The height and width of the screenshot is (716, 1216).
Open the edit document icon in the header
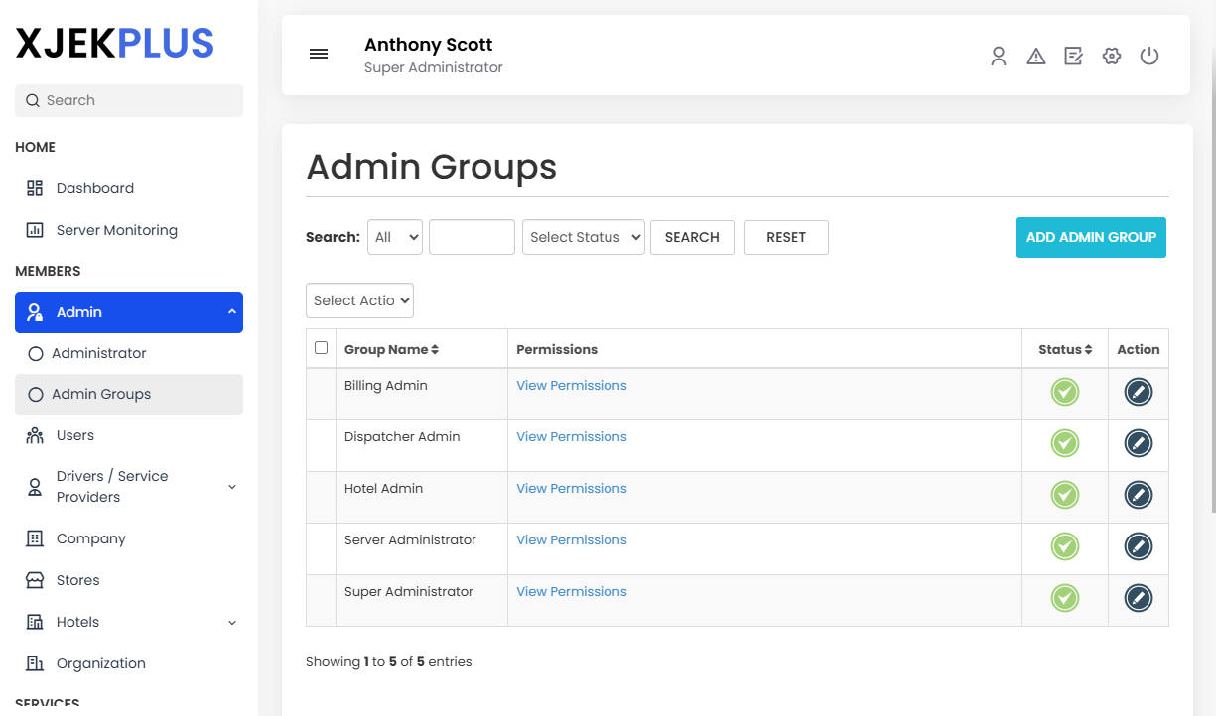(1073, 57)
